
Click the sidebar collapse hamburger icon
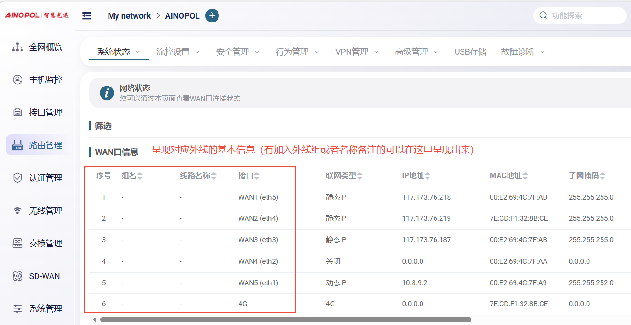click(87, 16)
